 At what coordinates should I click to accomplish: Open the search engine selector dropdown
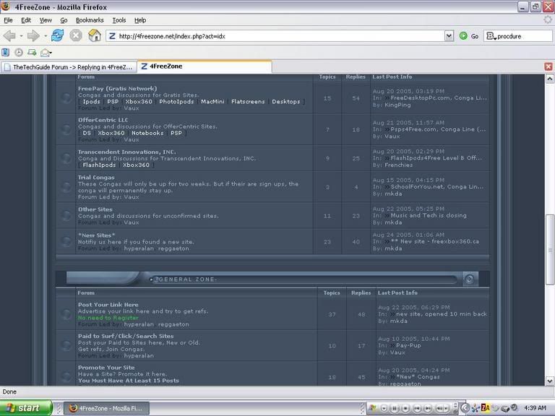[x=491, y=36]
